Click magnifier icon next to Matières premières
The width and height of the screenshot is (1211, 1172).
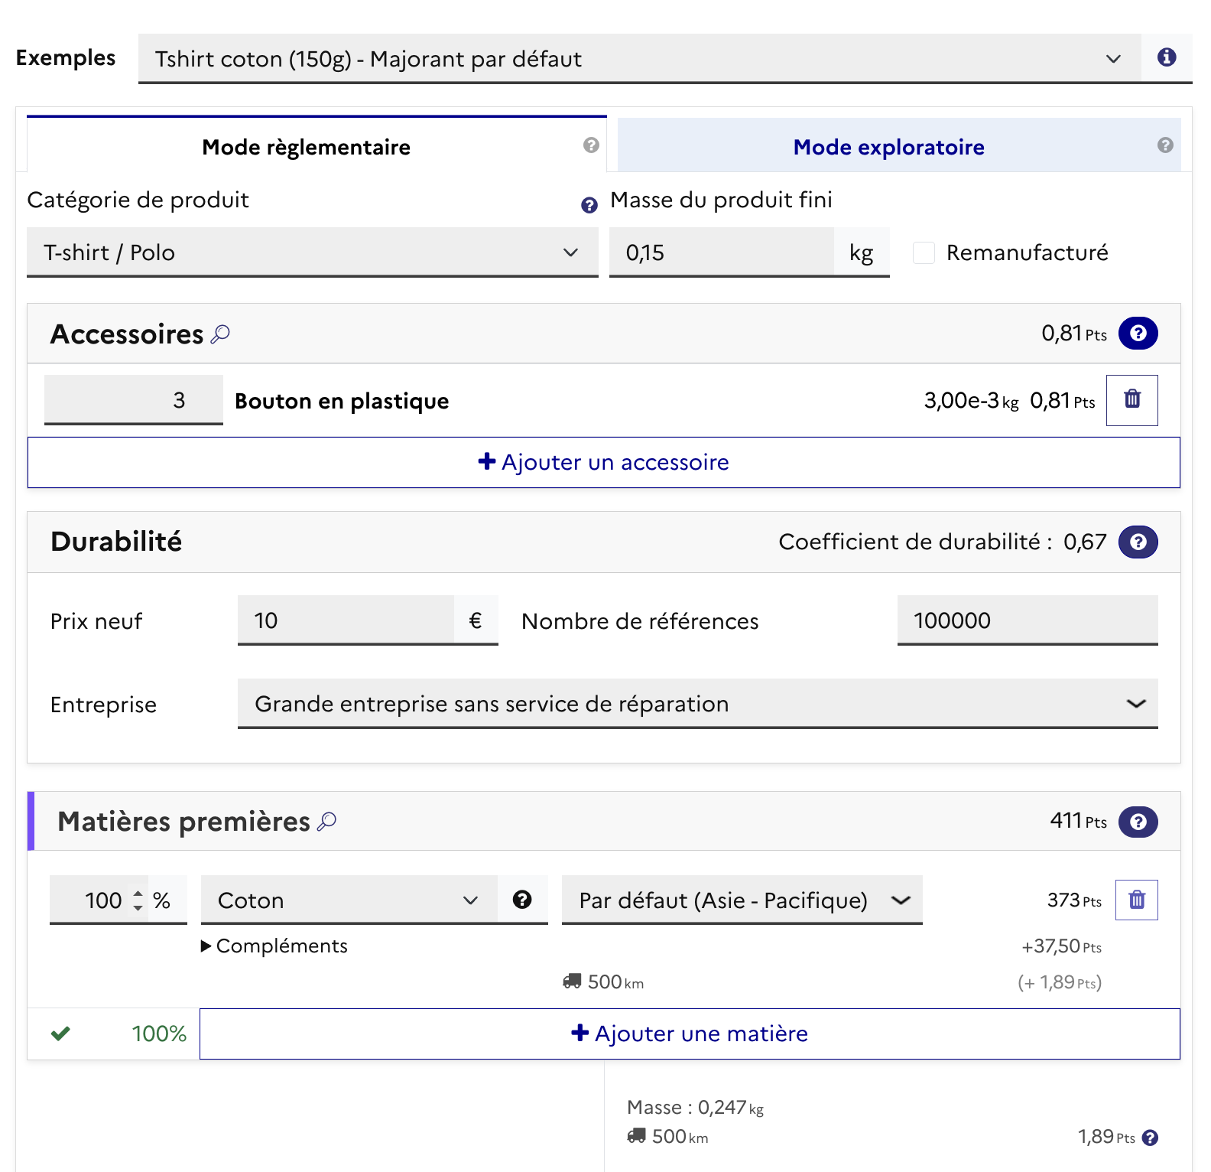pos(327,822)
